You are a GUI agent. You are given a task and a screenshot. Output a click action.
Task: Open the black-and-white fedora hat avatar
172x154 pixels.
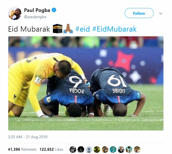(73, 150)
